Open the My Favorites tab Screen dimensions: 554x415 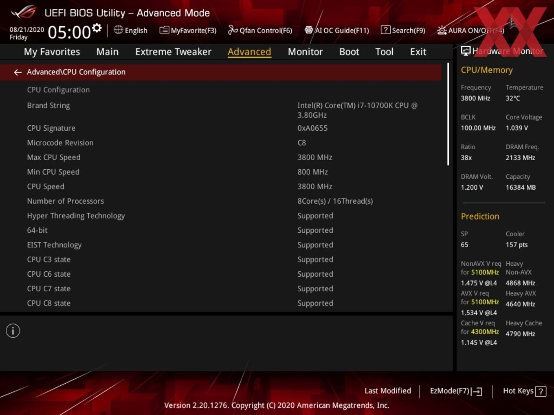click(52, 52)
